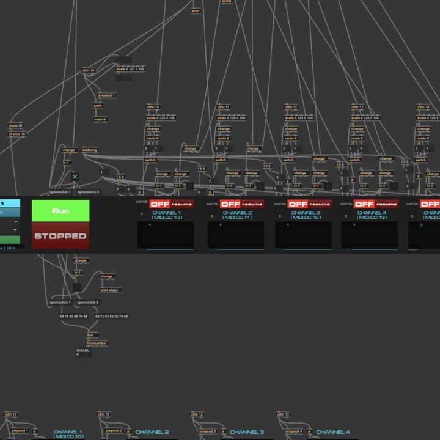Click the X toggle above ignoreclick 1
The image size is (440, 440).
click(x=75, y=177)
